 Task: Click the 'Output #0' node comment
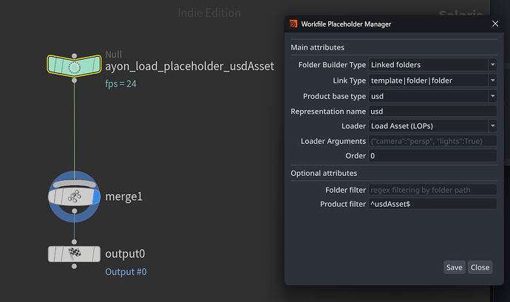[126, 272]
